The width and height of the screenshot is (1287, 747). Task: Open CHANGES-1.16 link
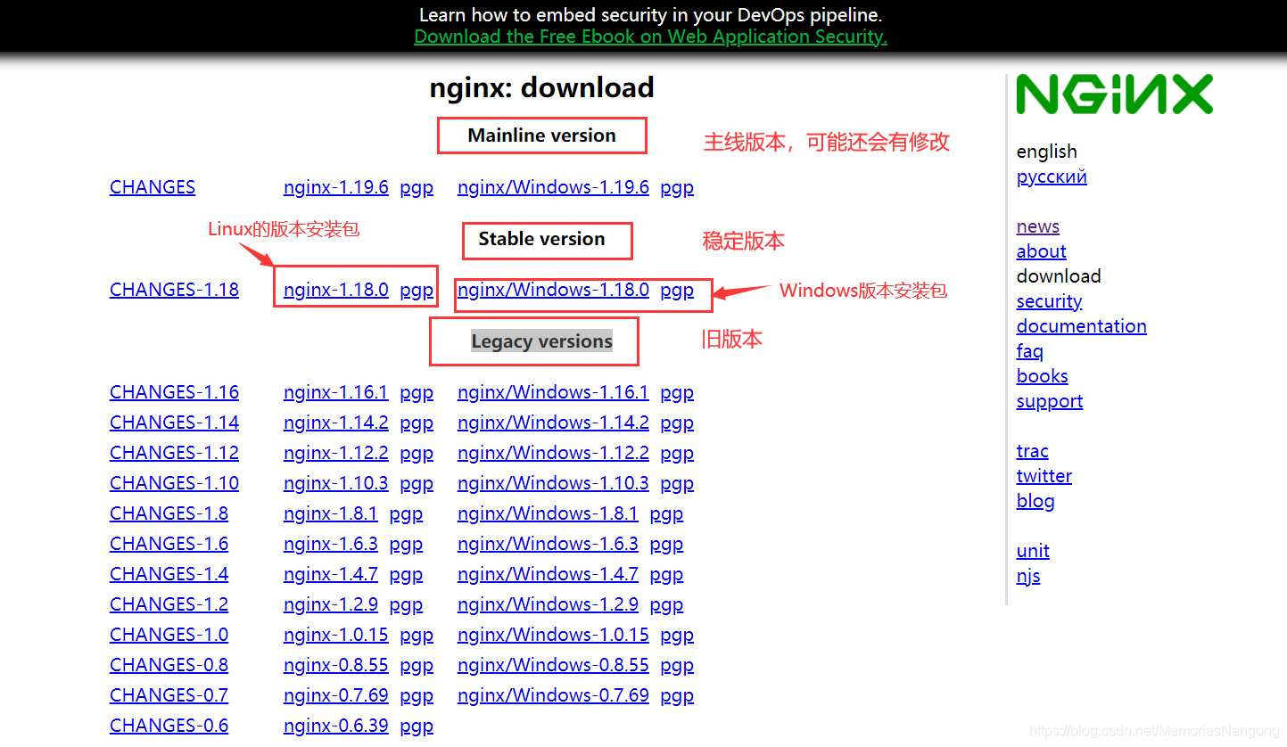(174, 392)
